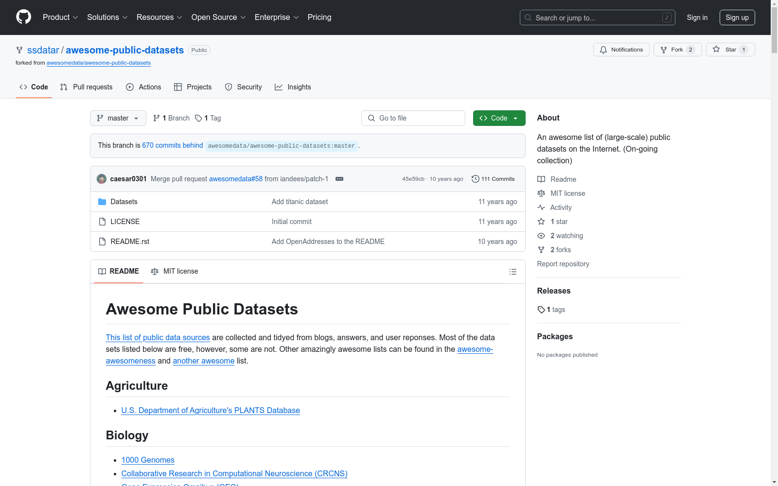Open the ssdatar owner profile link
The height and width of the screenshot is (486, 778).
pyautogui.click(x=43, y=50)
